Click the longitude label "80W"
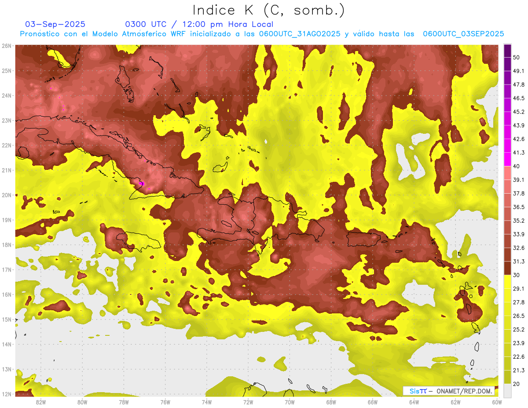528x408 pixels. pyautogui.click(x=82, y=402)
